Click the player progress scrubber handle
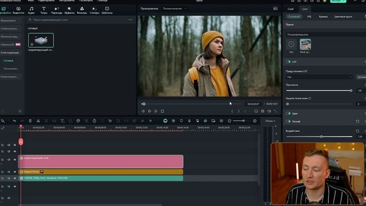366x206 pixels. (x=144, y=104)
